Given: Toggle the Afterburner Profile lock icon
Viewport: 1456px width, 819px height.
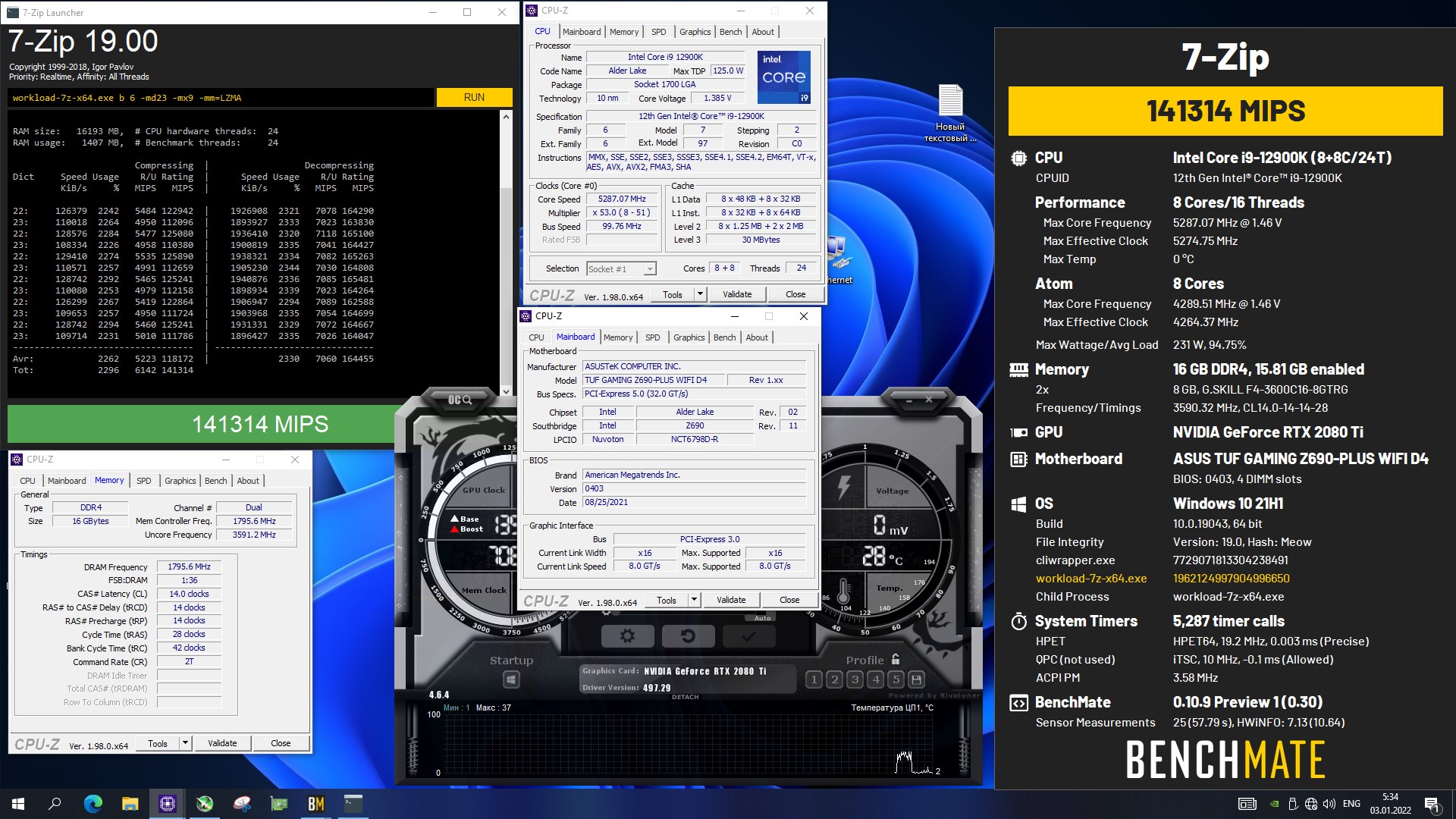Looking at the screenshot, I should pos(896,659).
